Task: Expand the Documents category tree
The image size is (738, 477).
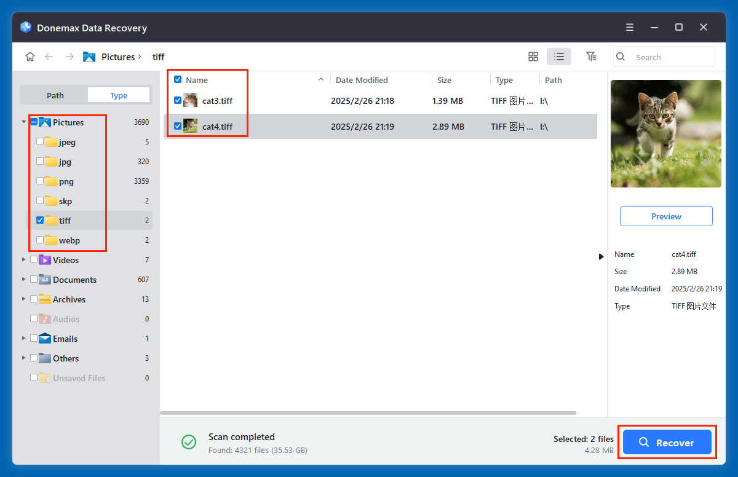Action: [24, 280]
